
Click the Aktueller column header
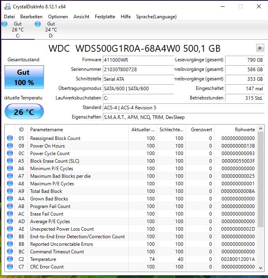pyautogui.click(x=143, y=130)
